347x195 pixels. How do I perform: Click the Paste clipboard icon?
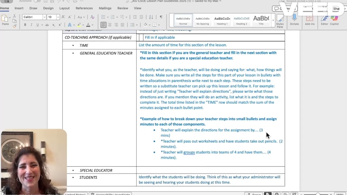point(5,18)
